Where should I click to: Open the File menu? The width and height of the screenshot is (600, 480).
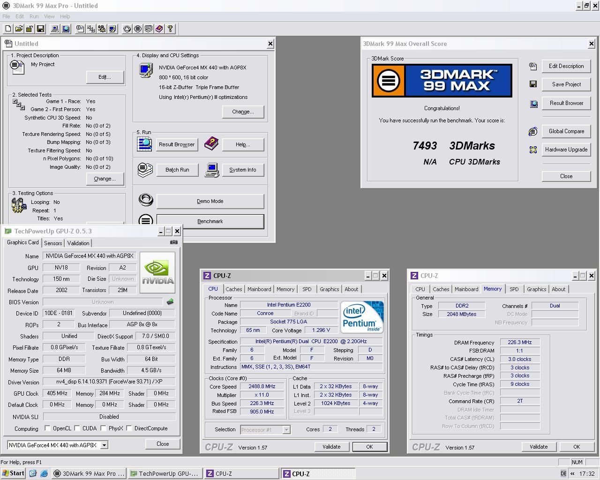pos(6,16)
